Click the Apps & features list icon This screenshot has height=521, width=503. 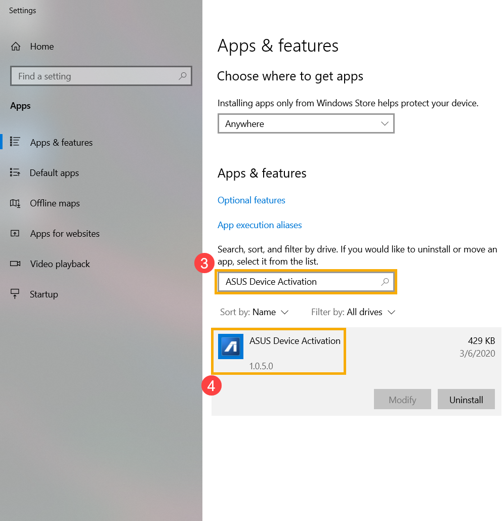[15, 142]
